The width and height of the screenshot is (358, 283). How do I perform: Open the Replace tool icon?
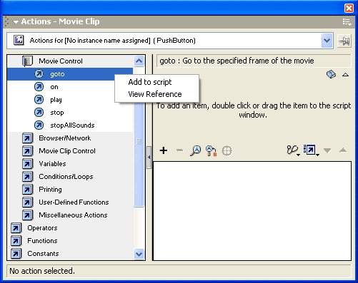[x=212, y=150]
